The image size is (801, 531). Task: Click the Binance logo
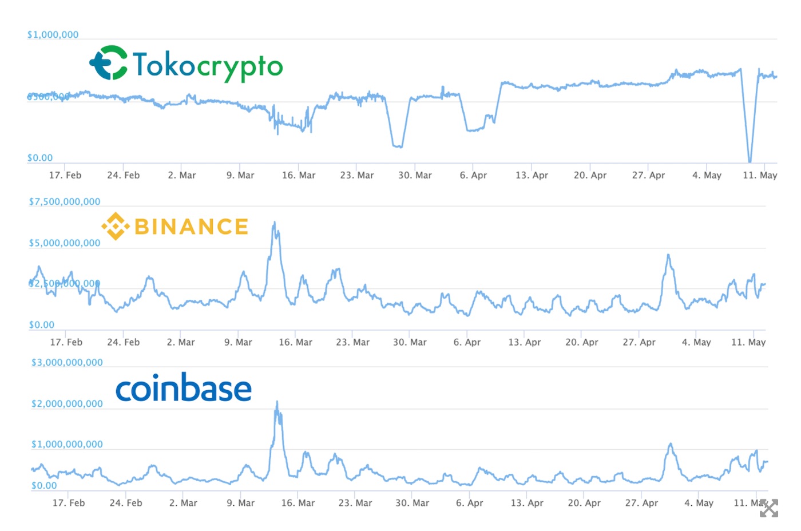[175, 227]
